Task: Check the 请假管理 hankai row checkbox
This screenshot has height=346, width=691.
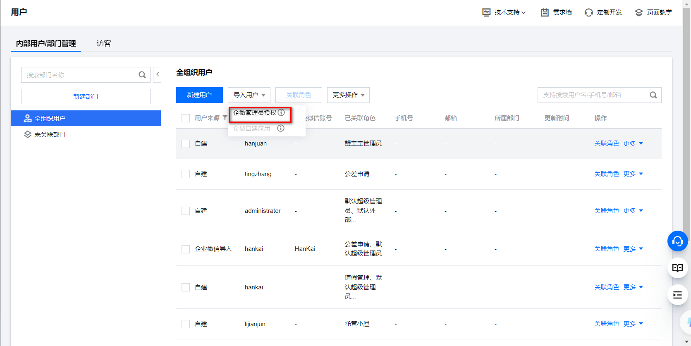Action: (x=186, y=287)
